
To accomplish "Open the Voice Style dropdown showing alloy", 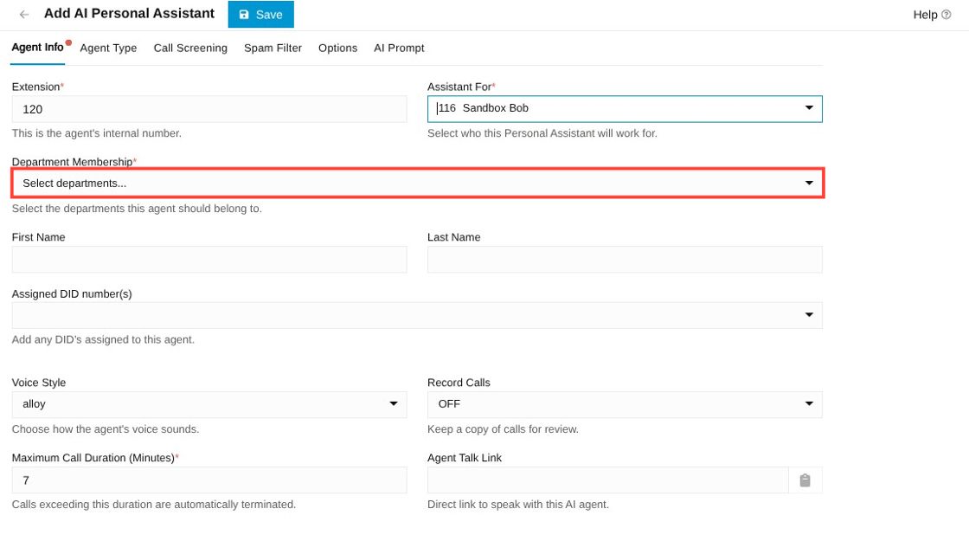I will [209, 404].
